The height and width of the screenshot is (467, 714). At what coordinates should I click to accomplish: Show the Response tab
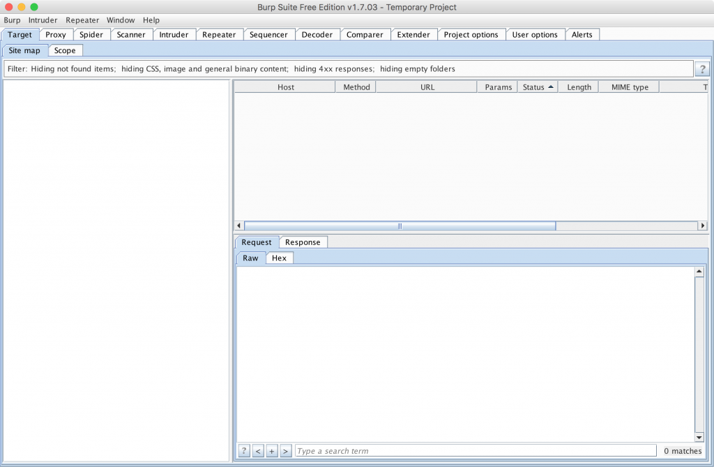pyautogui.click(x=303, y=242)
